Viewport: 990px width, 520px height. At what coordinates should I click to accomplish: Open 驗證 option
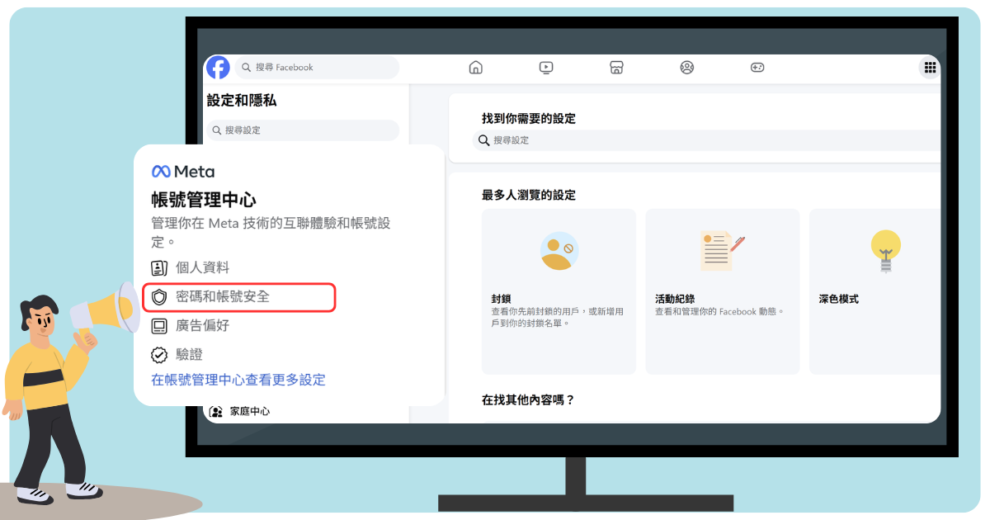pos(189,355)
